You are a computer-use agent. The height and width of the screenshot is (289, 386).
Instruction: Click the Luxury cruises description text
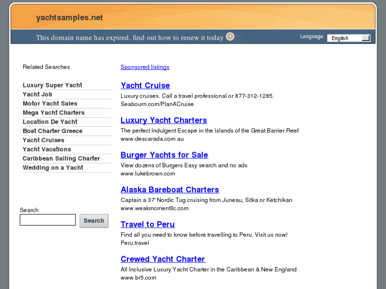(197, 95)
